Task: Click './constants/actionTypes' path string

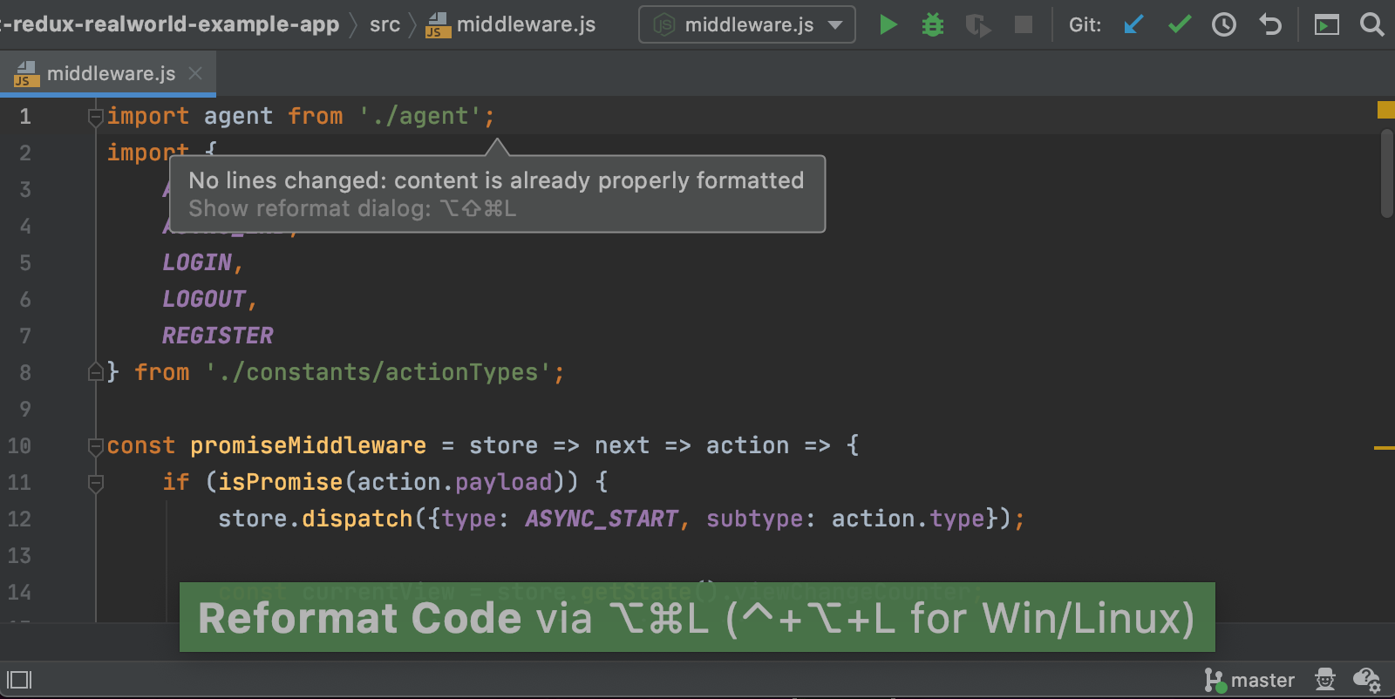Action: point(378,373)
